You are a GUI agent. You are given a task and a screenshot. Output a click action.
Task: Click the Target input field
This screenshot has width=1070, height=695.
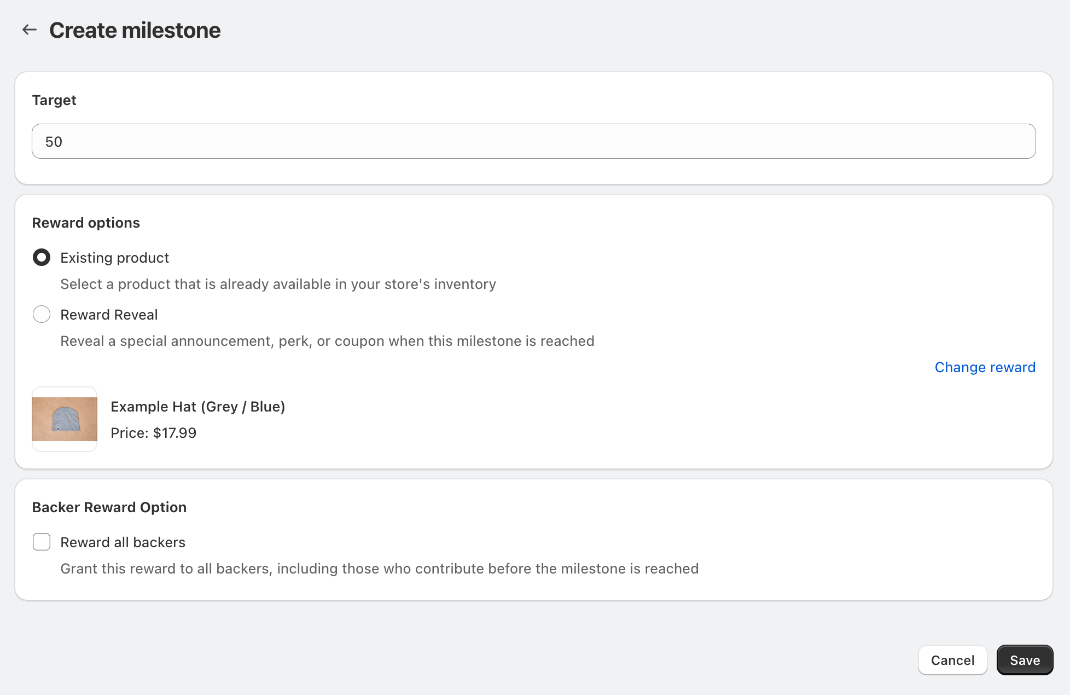(533, 142)
